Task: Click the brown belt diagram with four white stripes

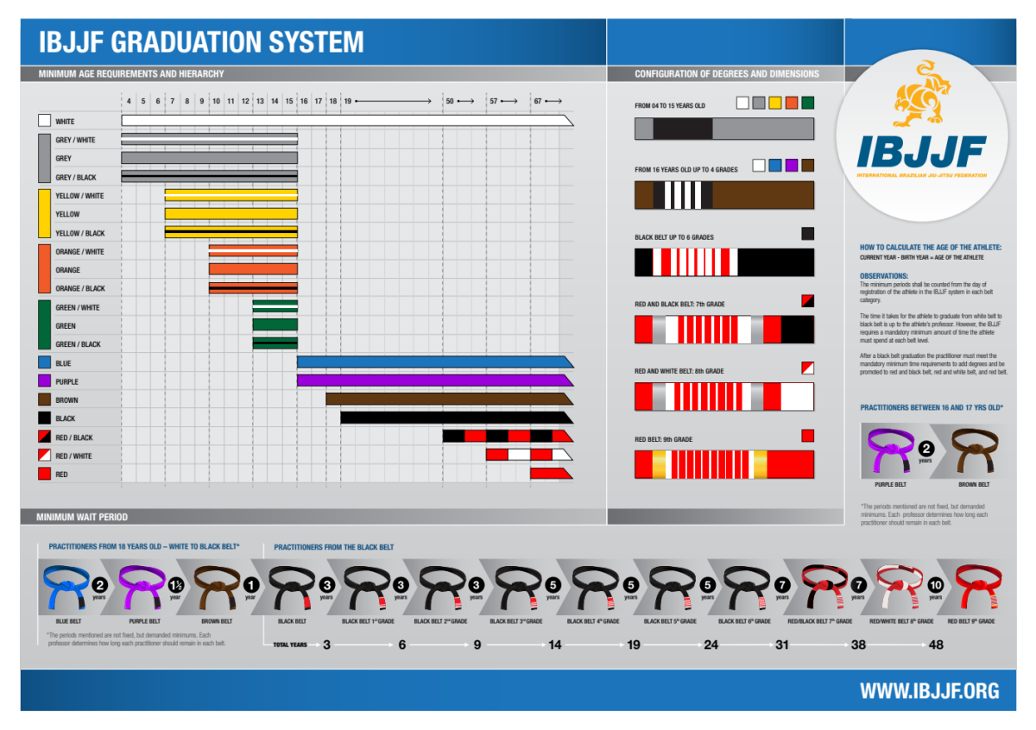Action: (x=724, y=195)
